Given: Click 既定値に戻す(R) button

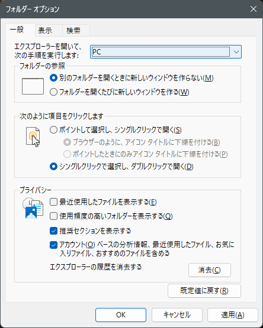Looking at the screenshot, I should [204, 291].
